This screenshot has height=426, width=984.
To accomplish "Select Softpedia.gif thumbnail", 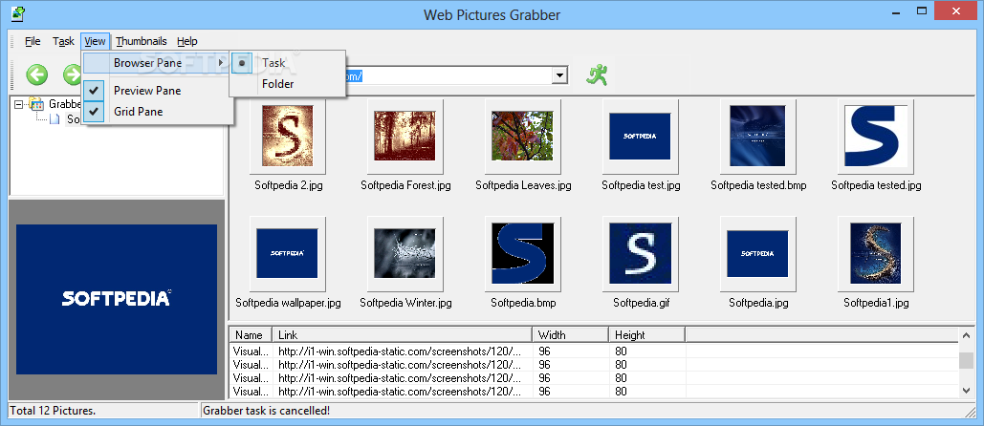I will [640, 254].
